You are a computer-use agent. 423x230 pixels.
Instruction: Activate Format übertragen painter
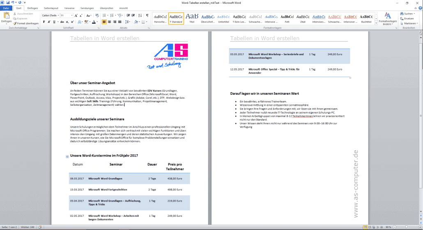(26, 23)
